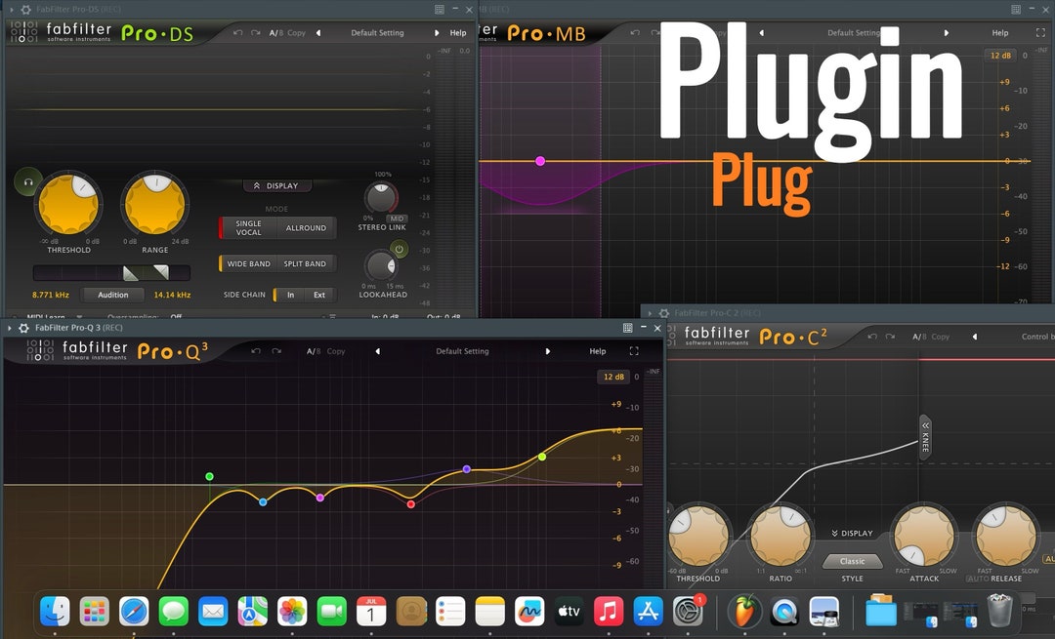Open the Default Setting preset menu in Pro-MB
The image size is (1055, 639).
point(854,32)
